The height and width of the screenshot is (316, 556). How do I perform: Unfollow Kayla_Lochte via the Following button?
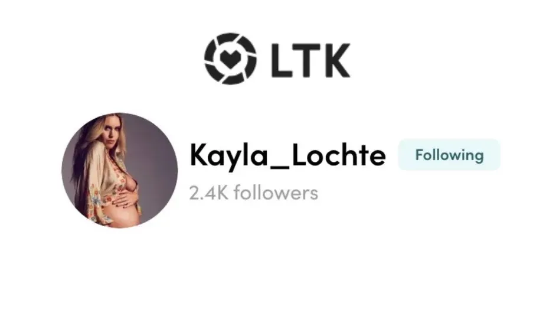click(449, 155)
